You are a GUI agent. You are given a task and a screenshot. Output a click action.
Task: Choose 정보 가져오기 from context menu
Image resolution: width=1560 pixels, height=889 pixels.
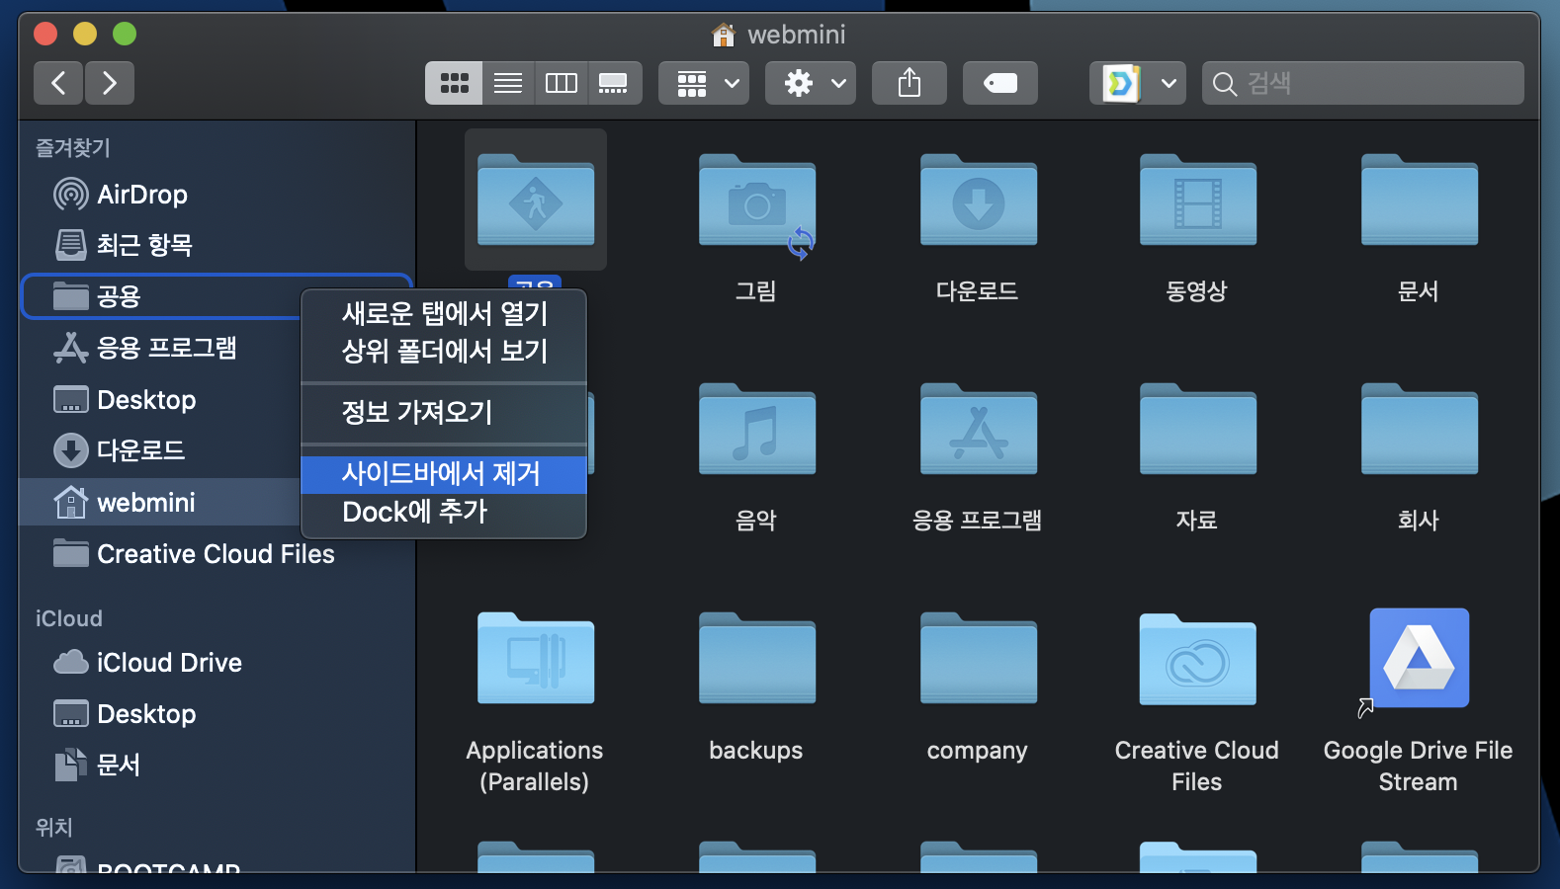pos(444,412)
